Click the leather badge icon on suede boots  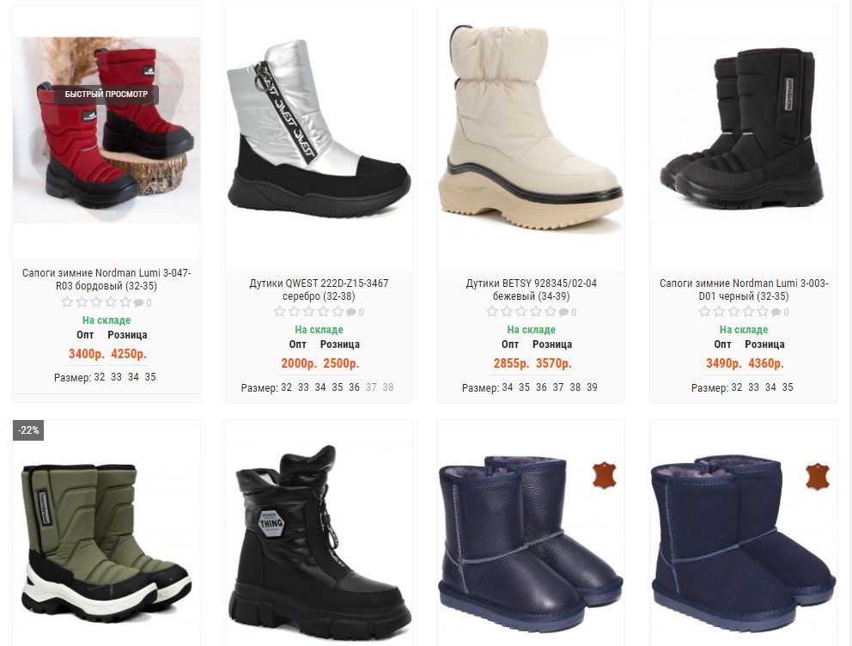(x=817, y=477)
